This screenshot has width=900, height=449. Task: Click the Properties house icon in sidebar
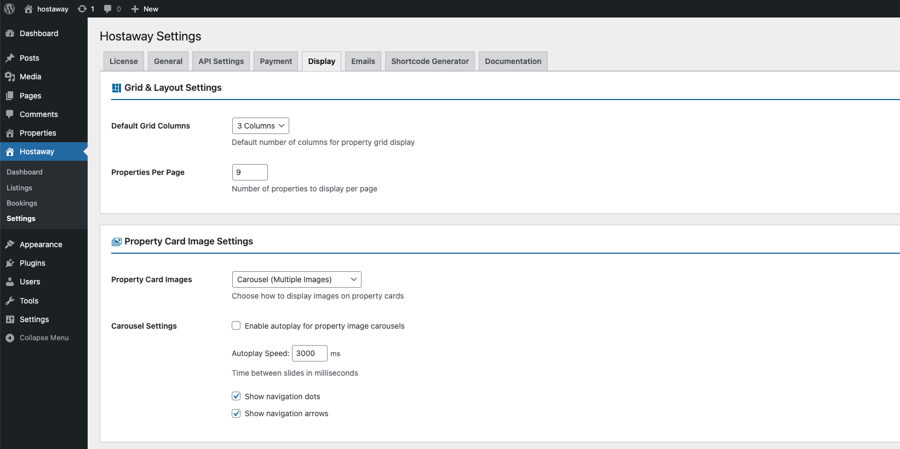coord(10,133)
